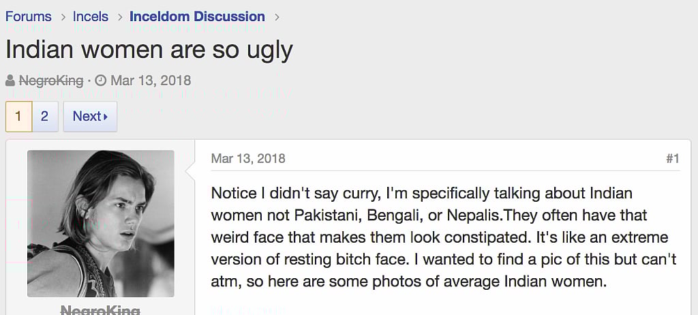Screen dimensions: 698x315
Task: Click the clock icon by the thread date
Action: tap(100, 81)
